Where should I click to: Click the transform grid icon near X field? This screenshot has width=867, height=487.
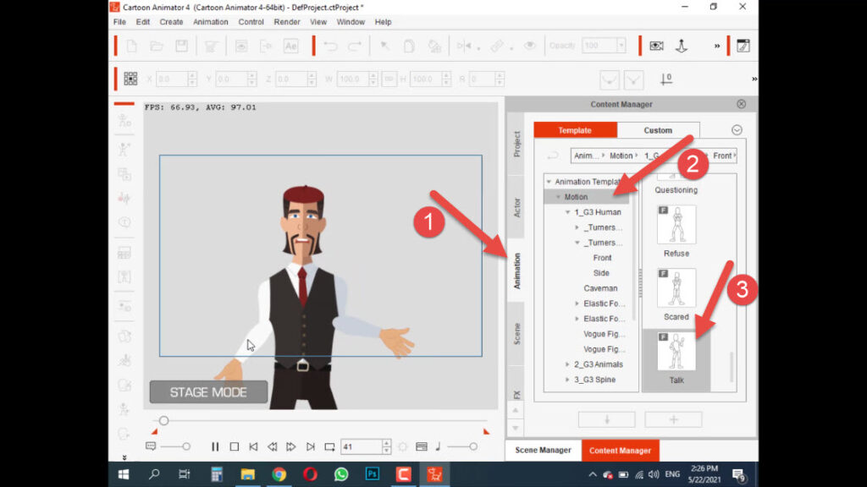pyautogui.click(x=130, y=79)
